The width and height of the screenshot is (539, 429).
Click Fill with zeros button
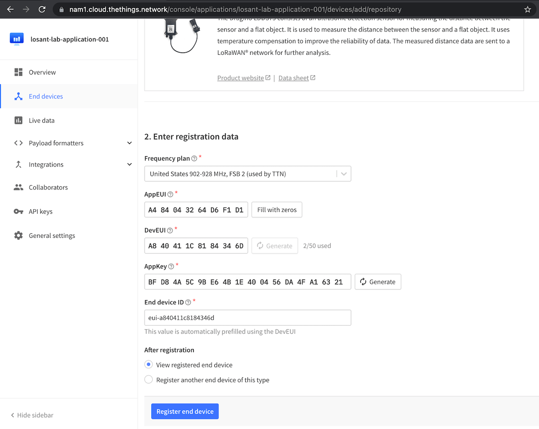pyautogui.click(x=277, y=210)
